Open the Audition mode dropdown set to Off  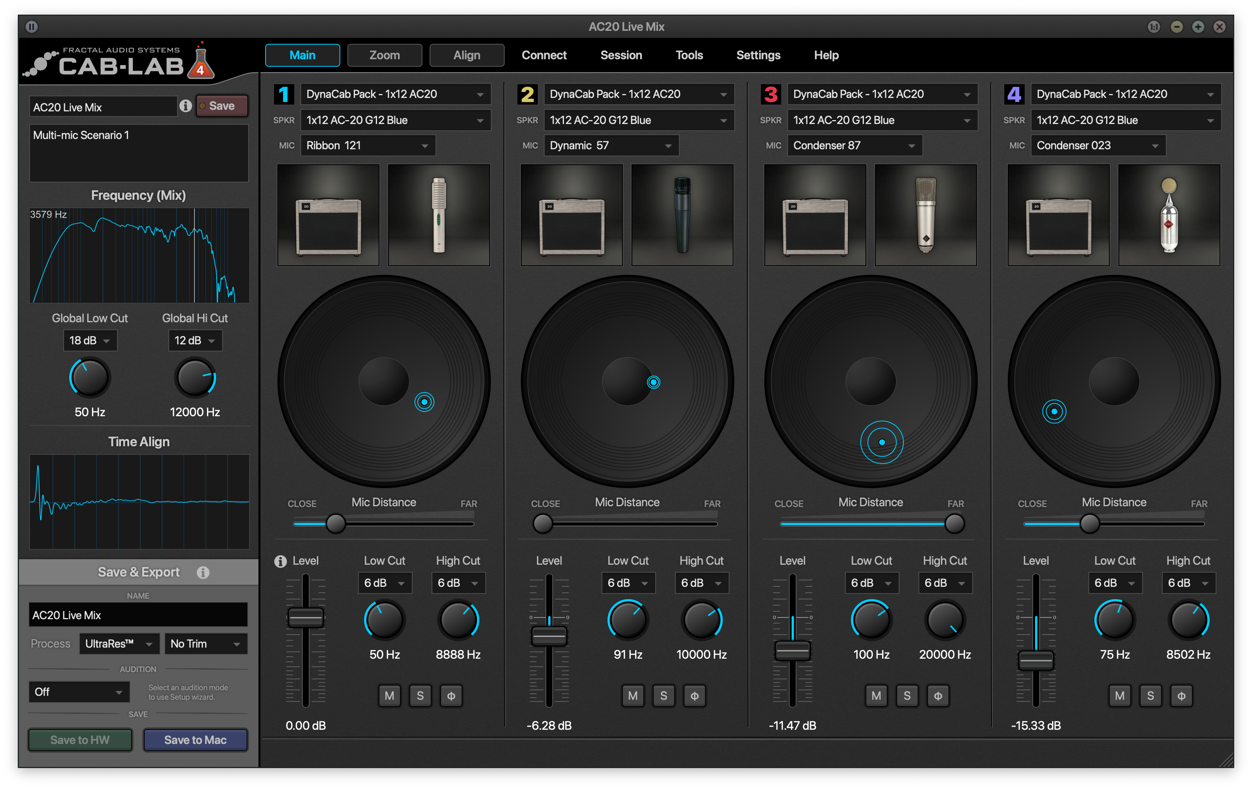pyautogui.click(x=79, y=692)
